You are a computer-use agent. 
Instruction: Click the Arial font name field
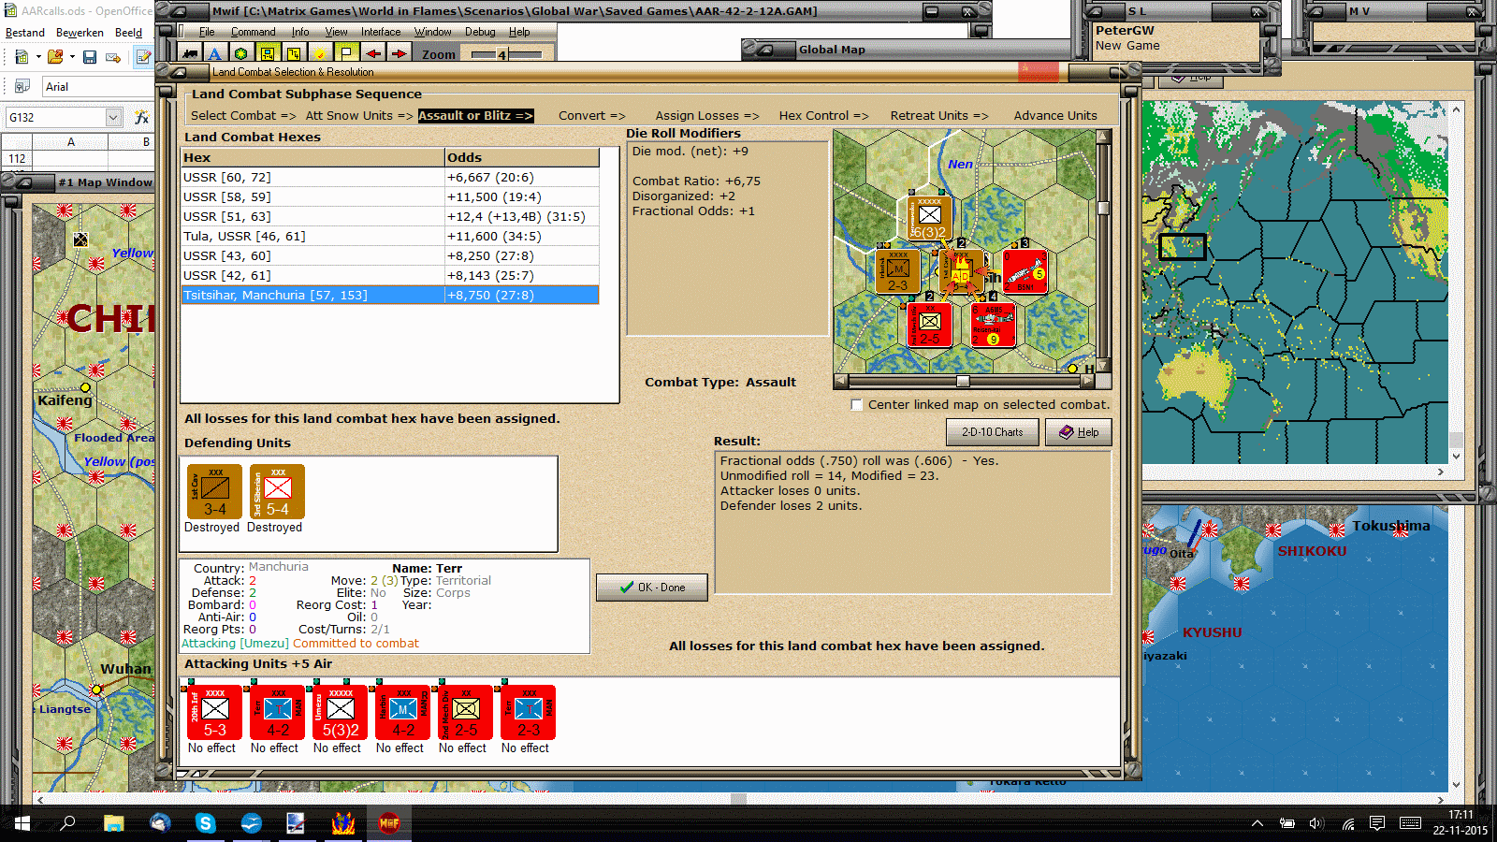[98, 87]
